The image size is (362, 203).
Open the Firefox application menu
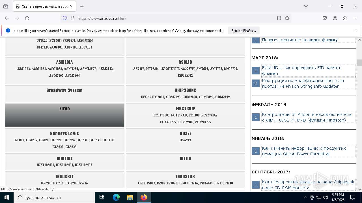click(355, 18)
